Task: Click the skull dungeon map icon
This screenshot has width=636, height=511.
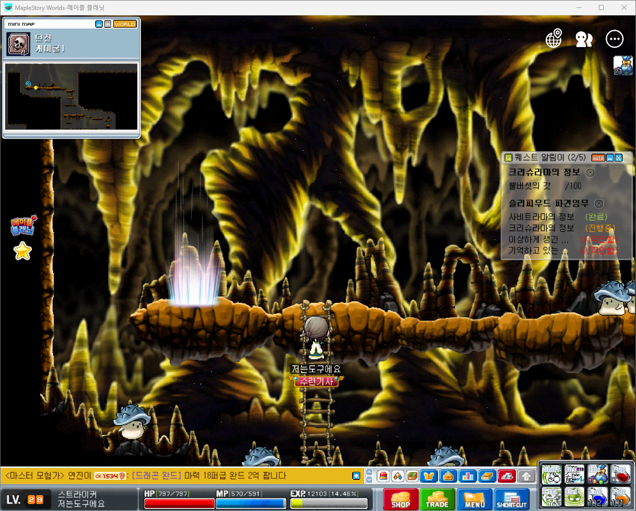Action: [18, 45]
